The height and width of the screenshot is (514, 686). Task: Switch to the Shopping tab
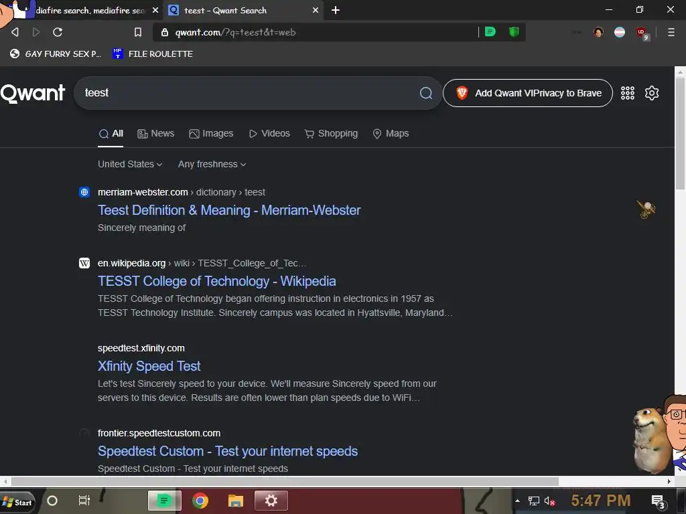point(331,134)
